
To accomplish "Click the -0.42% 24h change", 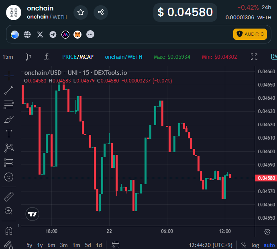I will coord(254,7).
